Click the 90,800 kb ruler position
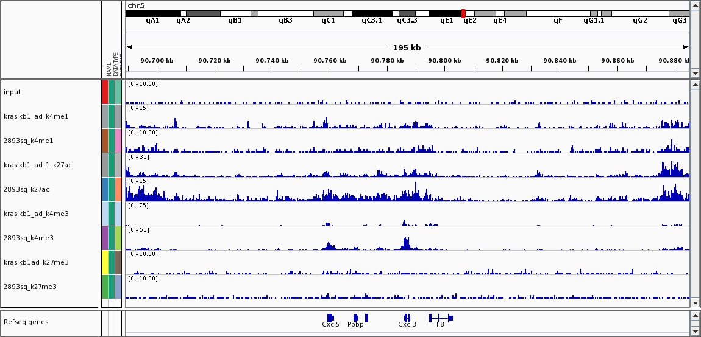This screenshot has height=337, width=701. click(x=444, y=61)
